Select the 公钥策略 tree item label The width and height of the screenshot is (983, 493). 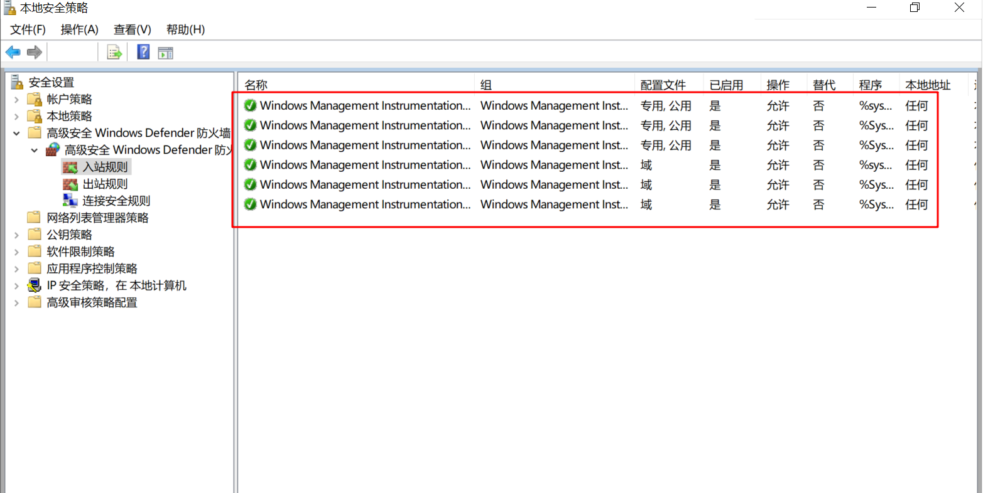(x=69, y=235)
